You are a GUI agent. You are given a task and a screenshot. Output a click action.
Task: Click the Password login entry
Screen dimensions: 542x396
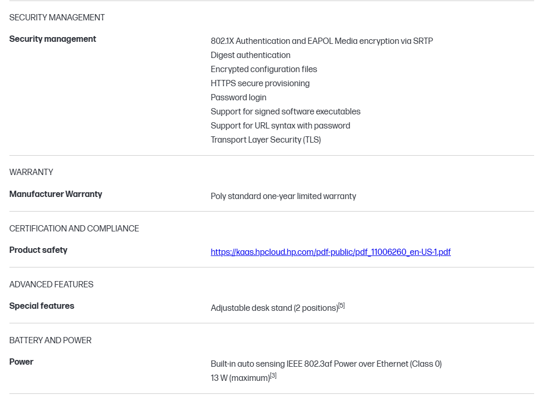[x=238, y=97]
